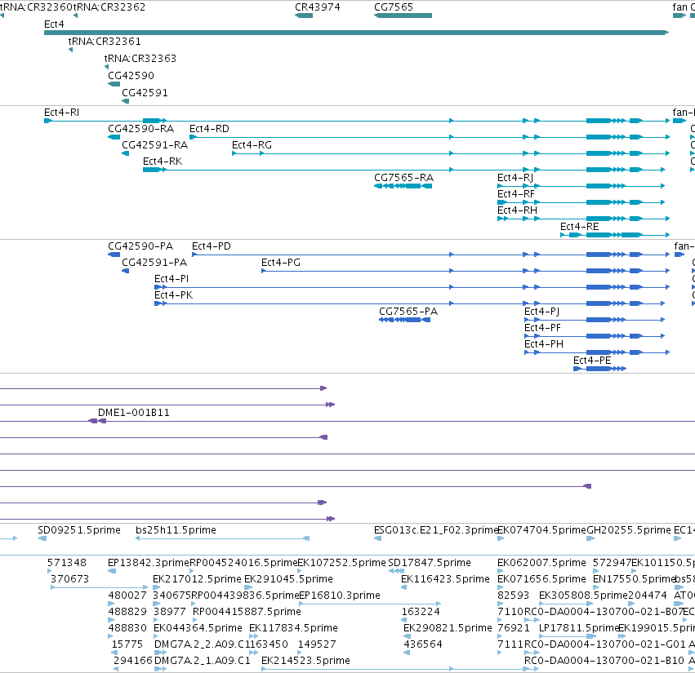Screen dimensions: 695x673
Task: Click the Ect4-RD transcript label
Action: (x=209, y=129)
